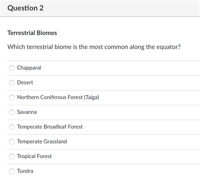Select the Desert radio button
200x181 pixels.
11,82
